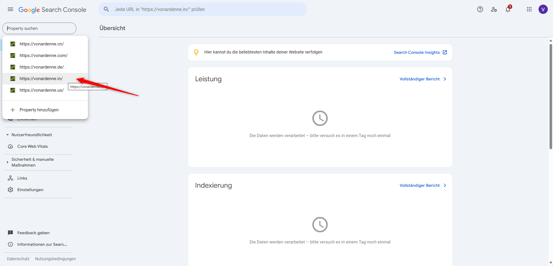Expand Sicherheit & manuelle Maßnahmen section
This screenshot has width=553, height=266.
[x=7, y=162]
